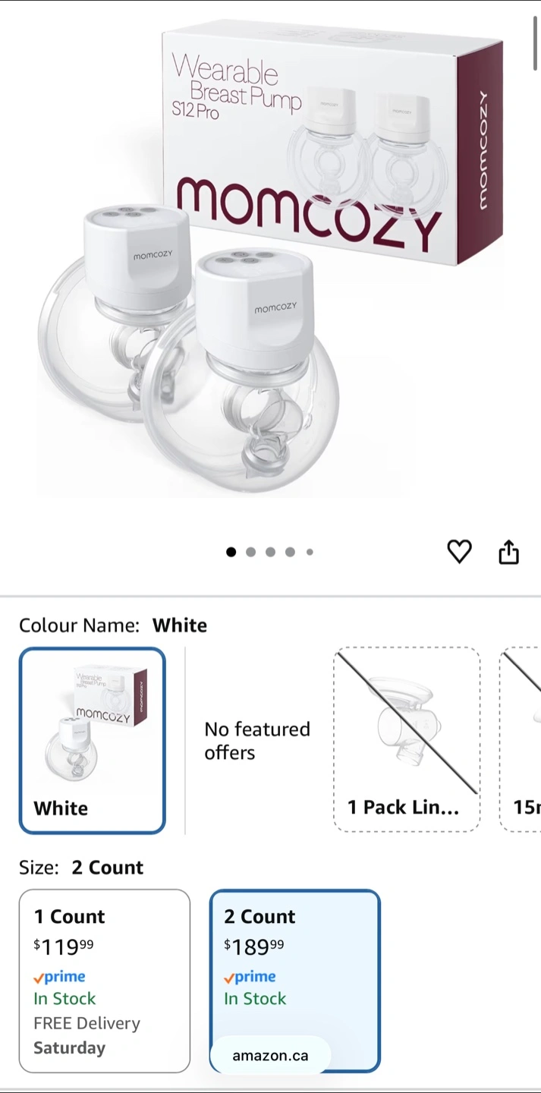Screen dimensions: 541x1093
Task: Tap the $119.99 price text
Action: click(64, 947)
